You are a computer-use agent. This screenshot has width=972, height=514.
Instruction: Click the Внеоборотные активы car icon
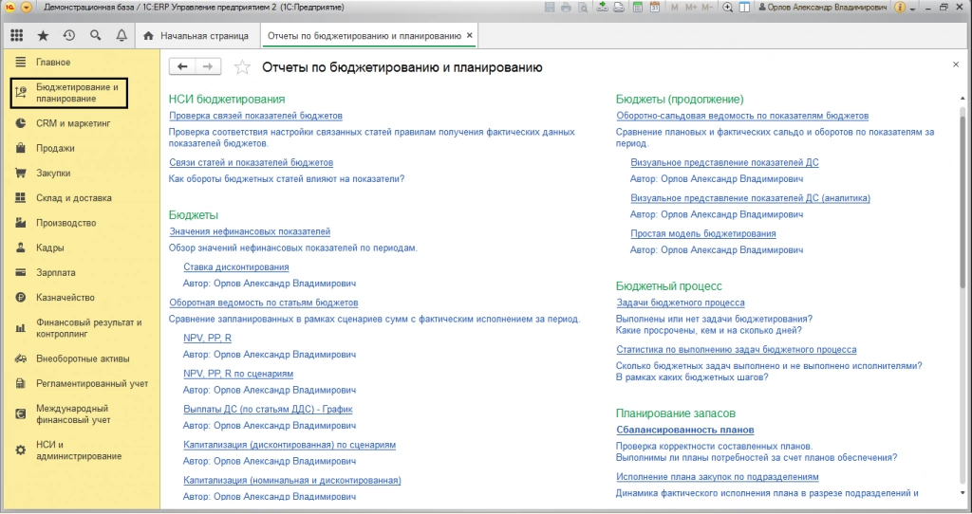(x=21, y=358)
